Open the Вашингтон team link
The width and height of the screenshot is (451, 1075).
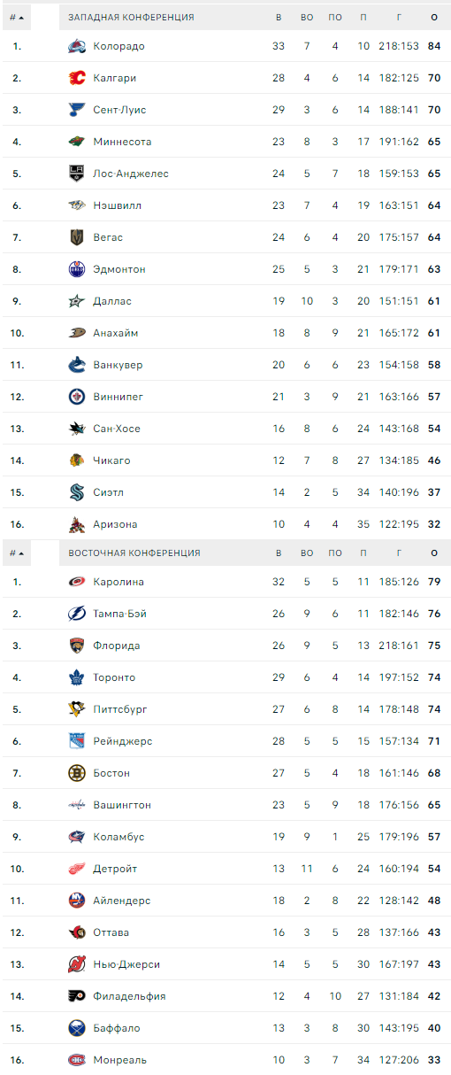click(122, 805)
